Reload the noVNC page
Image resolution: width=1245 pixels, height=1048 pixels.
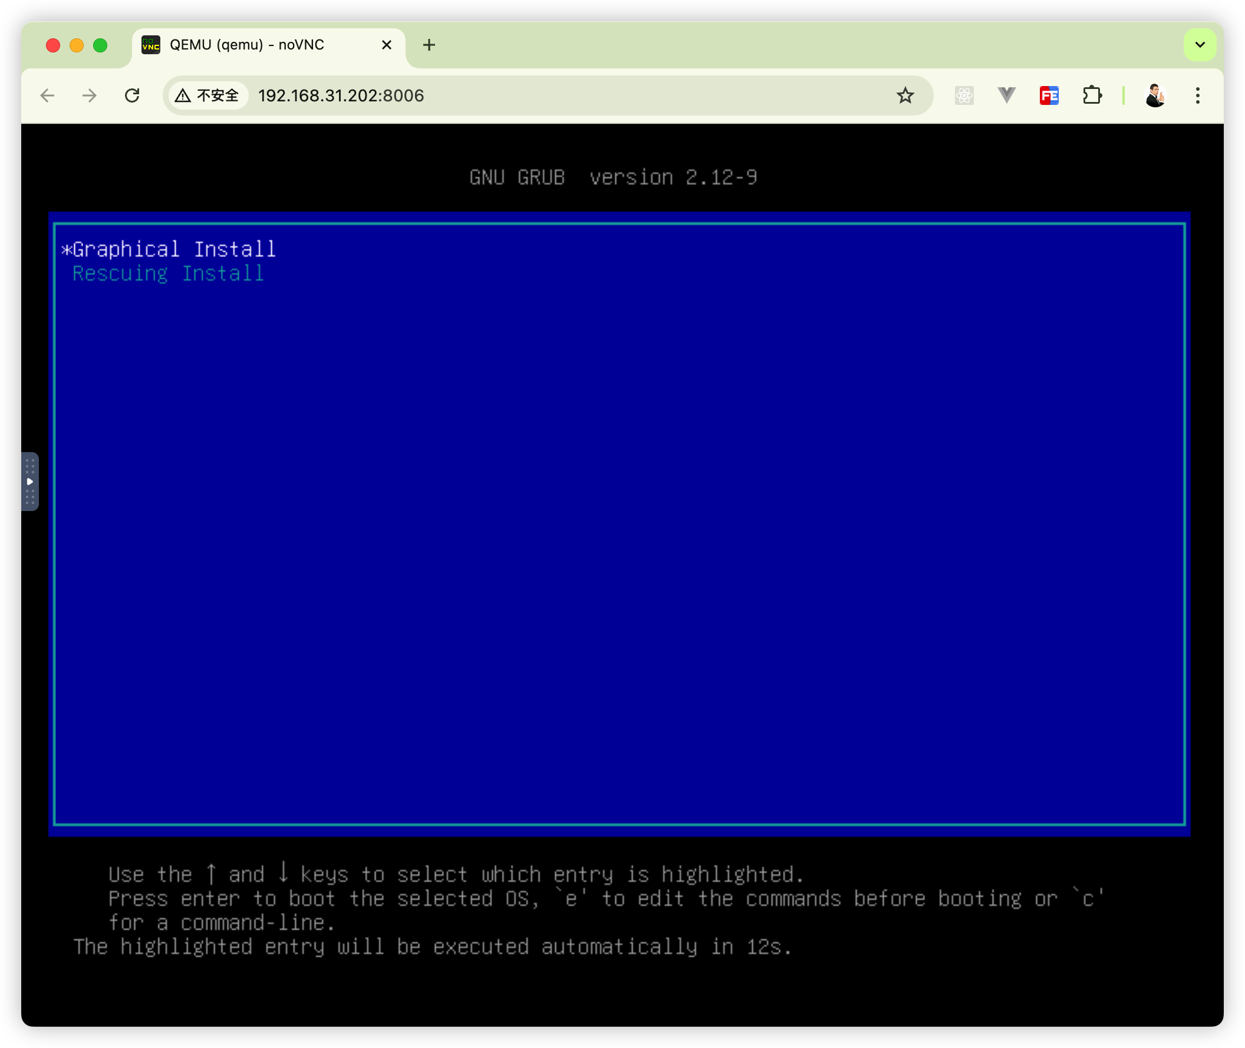pyautogui.click(x=132, y=95)
